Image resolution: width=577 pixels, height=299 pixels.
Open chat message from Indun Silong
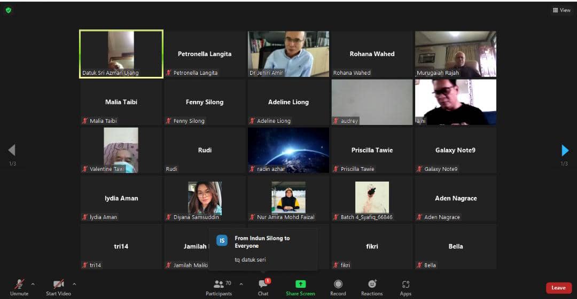pos(262,249)
